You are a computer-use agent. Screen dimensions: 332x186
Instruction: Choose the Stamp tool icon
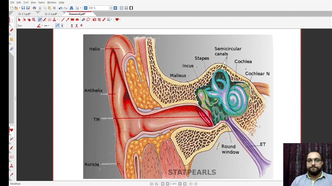click(x=54, y=20)
